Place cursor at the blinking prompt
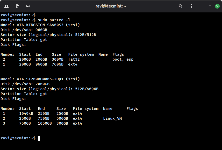This screenshot has height=150, width=222. point(39,138)
